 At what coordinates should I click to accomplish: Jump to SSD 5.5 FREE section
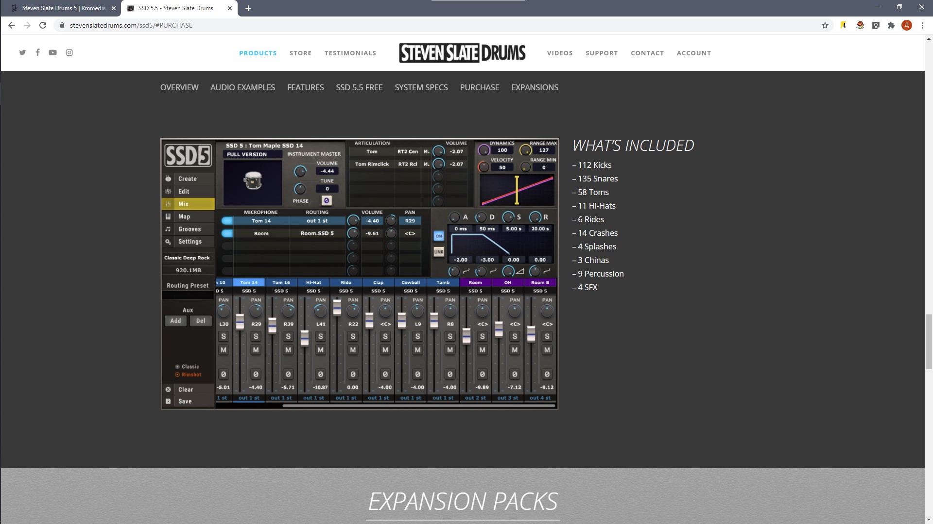[359, 87]
